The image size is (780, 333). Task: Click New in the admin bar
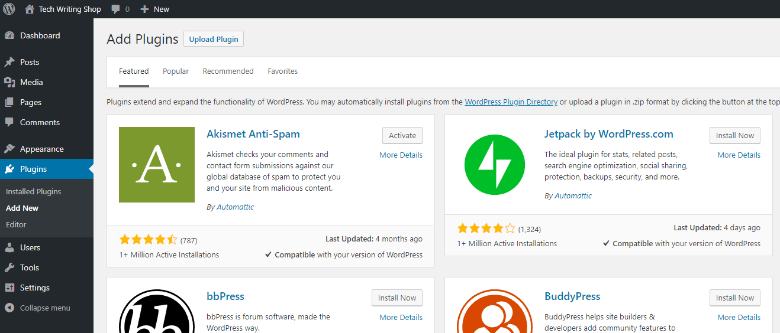[x=162, y=9]
